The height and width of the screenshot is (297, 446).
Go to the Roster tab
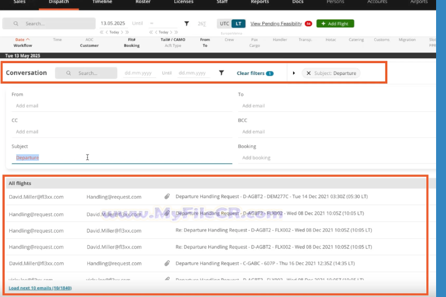pos(143,2)
